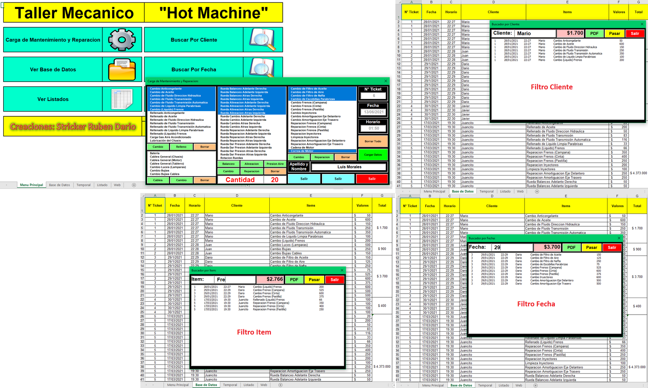Add new sheet via plus icon after Web tab in Menu Principal workbook

point(134,185)
